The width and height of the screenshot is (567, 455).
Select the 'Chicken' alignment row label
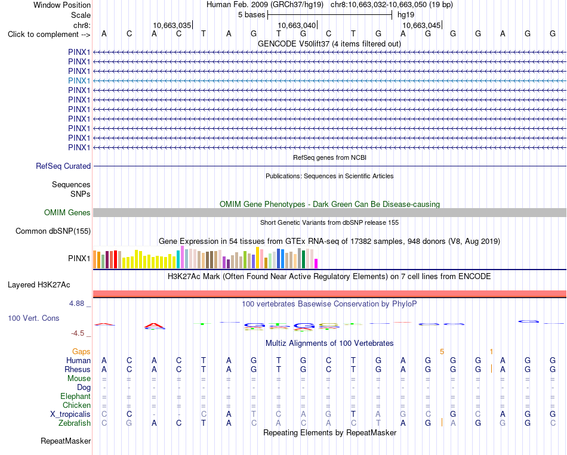pyautogui.click(x=76, y=405)
